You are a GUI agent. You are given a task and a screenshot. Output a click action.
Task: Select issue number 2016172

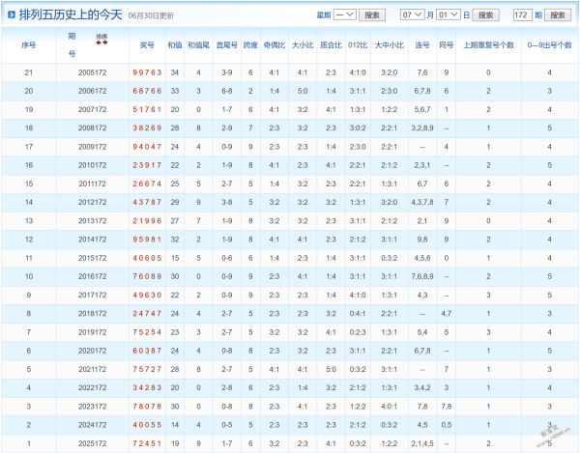click(x=92, y=276)
